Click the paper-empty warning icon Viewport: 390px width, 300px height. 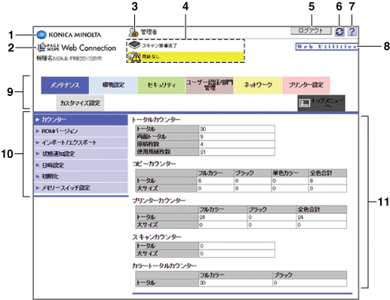click(134, 57)
